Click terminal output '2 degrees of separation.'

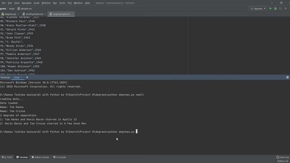coord(19,115)
